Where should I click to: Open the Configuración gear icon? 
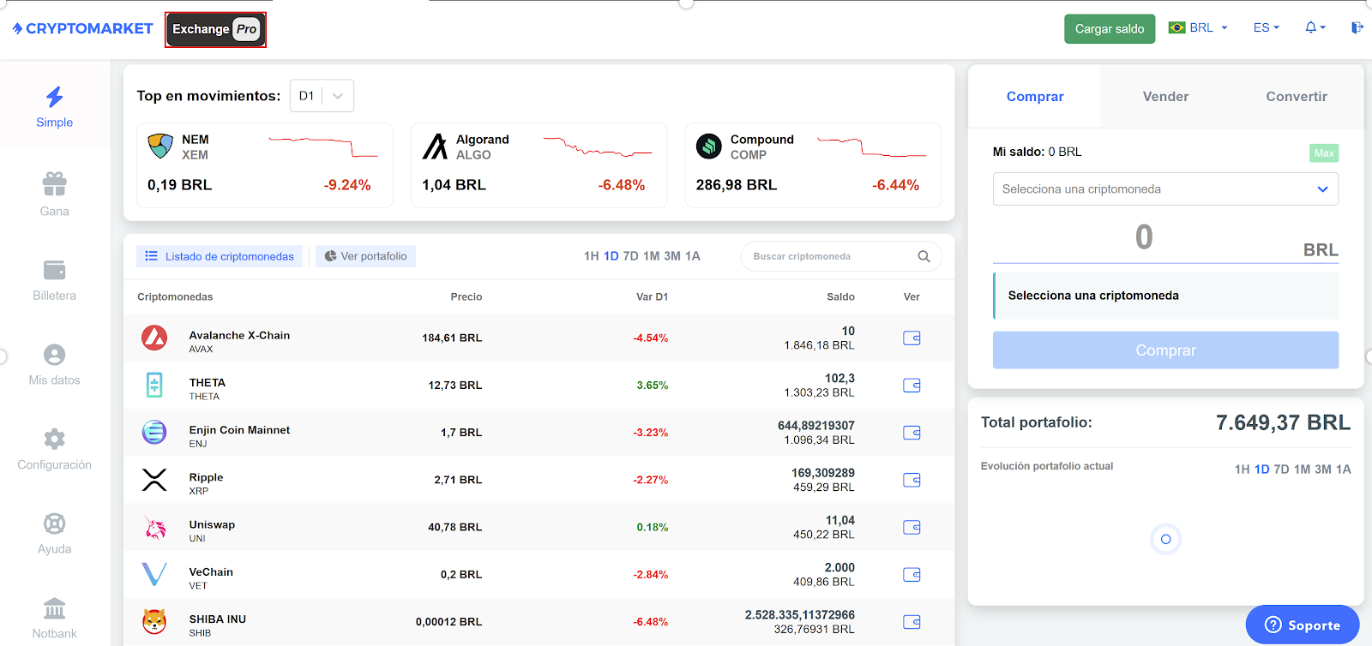(55, 439)
